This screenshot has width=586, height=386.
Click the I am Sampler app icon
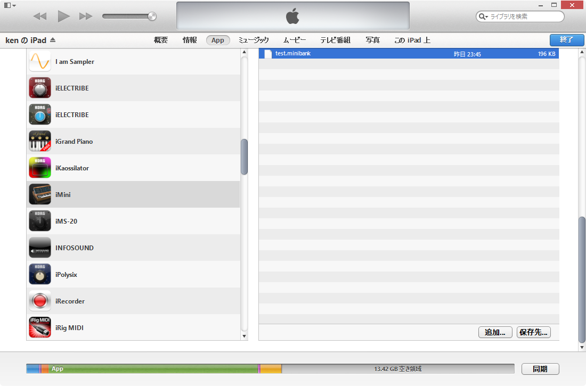click(x=40, y=61)
